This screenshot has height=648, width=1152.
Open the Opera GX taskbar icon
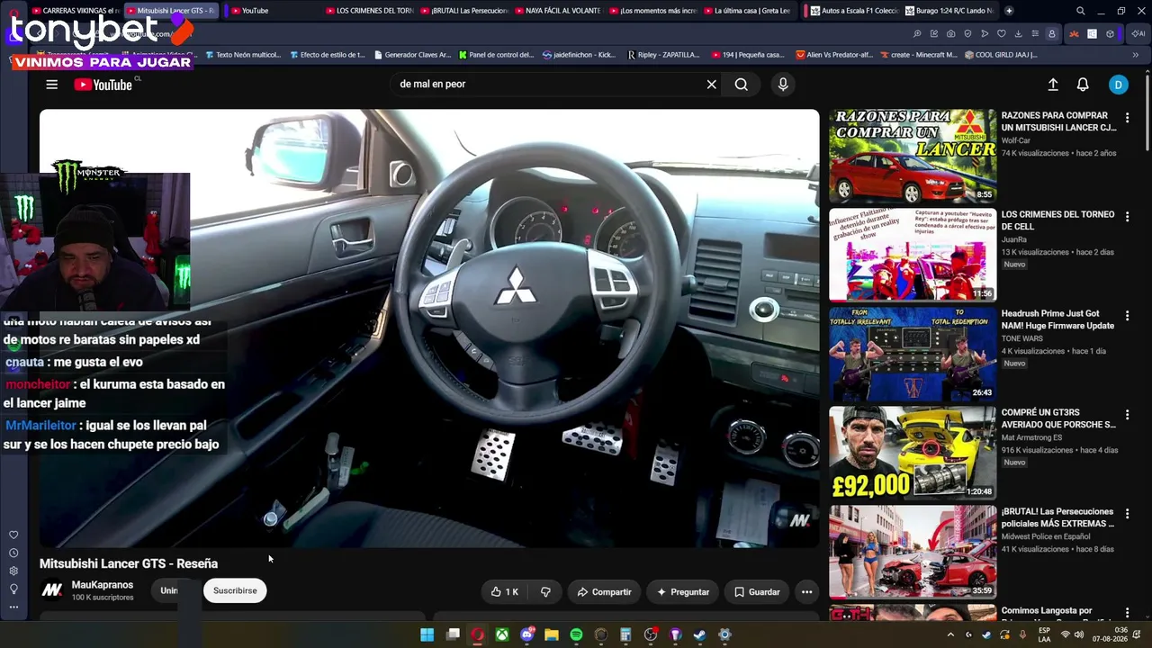477,634
